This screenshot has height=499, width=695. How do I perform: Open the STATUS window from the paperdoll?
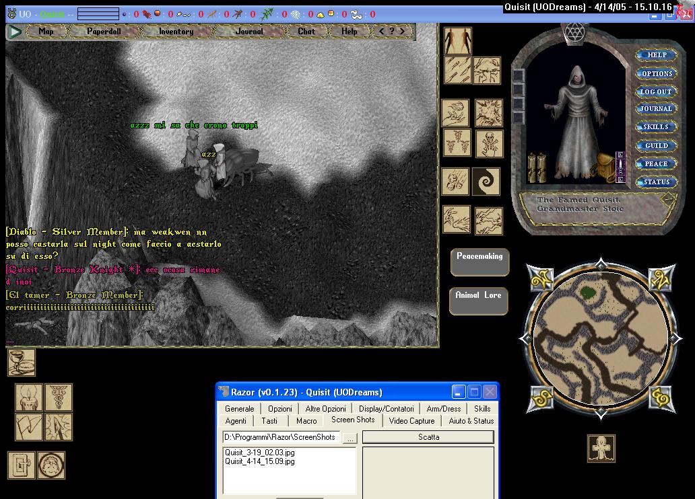coord(657,182)
